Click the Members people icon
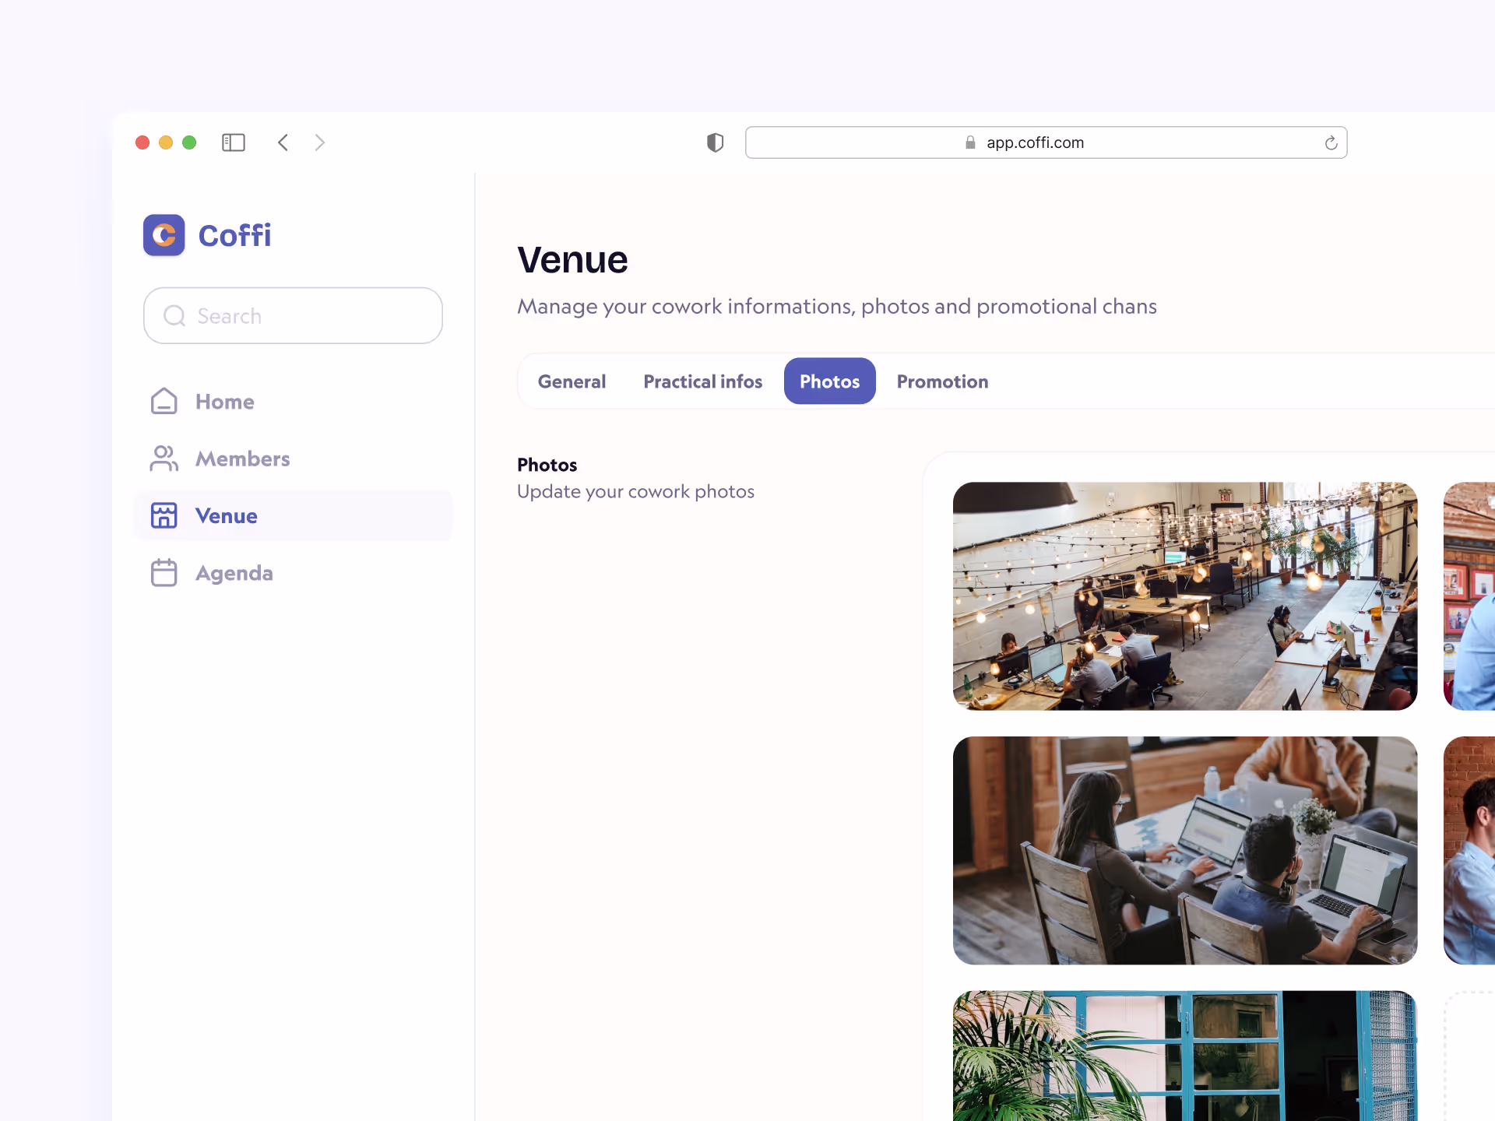This screenshot has height=1121, width=1495. click(164, 459)
